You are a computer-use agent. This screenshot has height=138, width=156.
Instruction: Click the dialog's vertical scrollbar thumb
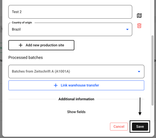pyautogui.click(x=152, y=70)
